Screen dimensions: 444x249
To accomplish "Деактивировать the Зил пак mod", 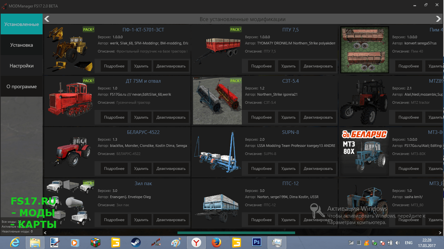I will (x=171, y=219).
